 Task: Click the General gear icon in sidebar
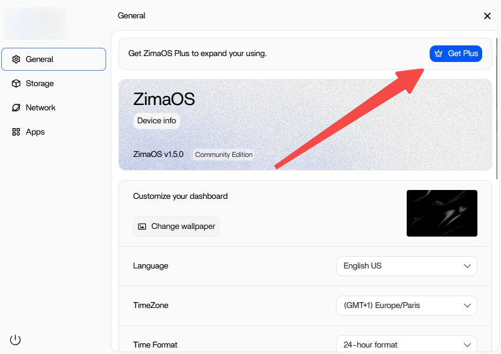(16, 60)
